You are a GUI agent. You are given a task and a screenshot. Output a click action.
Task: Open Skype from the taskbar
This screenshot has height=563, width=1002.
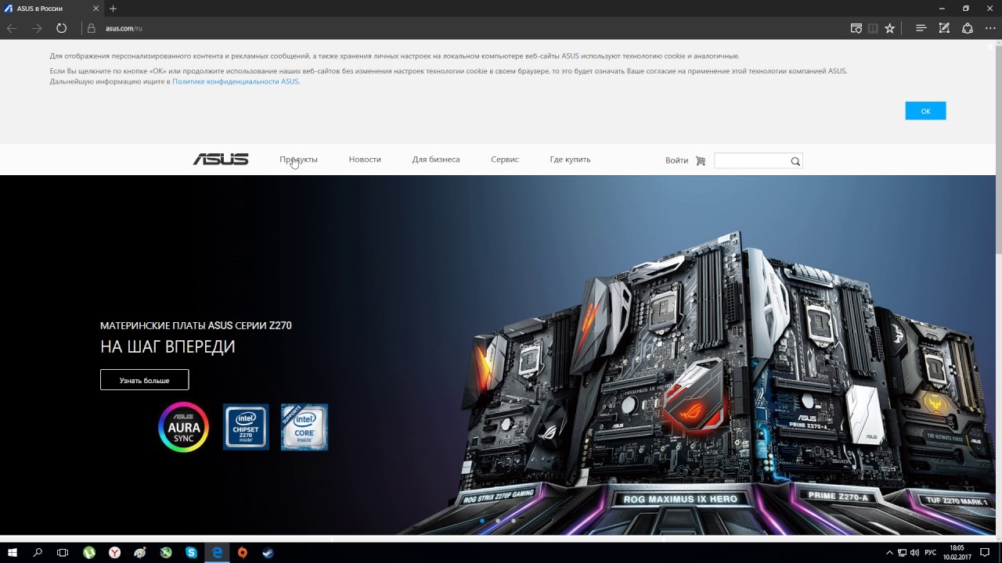tap(192, 552)
